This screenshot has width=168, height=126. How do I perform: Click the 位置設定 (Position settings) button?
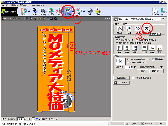tap(121, 78)
